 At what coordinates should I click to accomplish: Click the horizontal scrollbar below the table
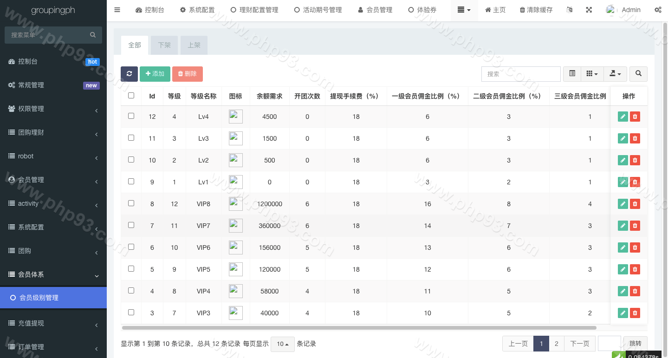pos(358,328)
